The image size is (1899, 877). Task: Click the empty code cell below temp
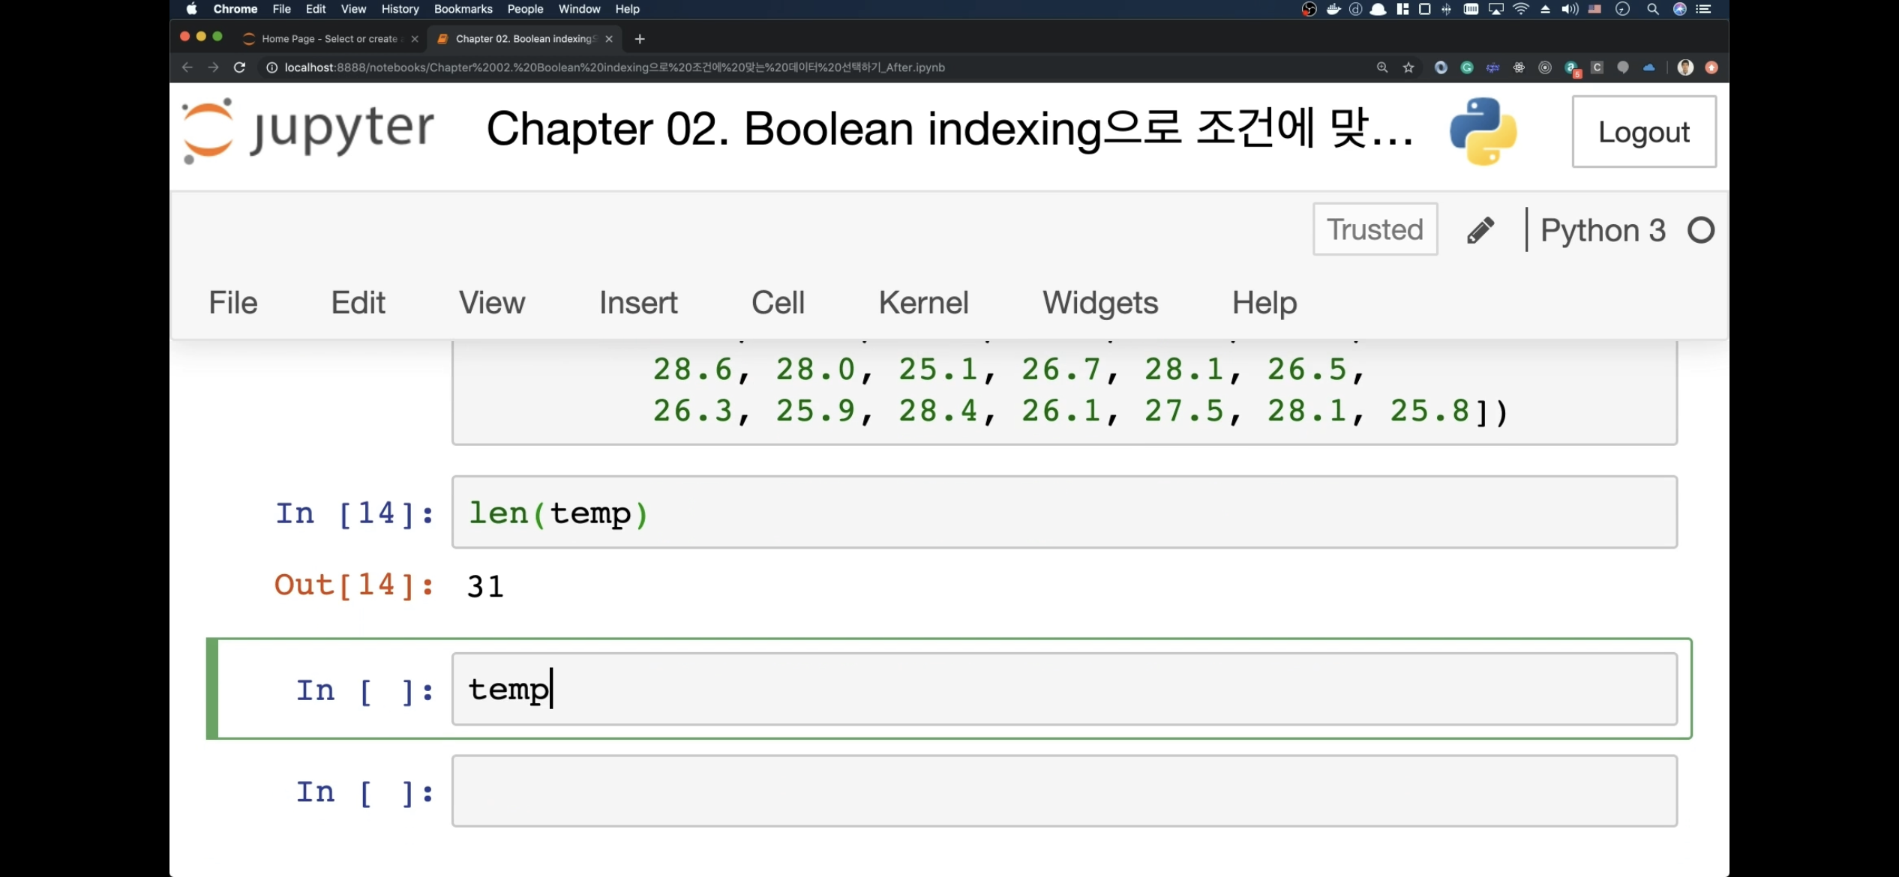[x=1063, y=792]
